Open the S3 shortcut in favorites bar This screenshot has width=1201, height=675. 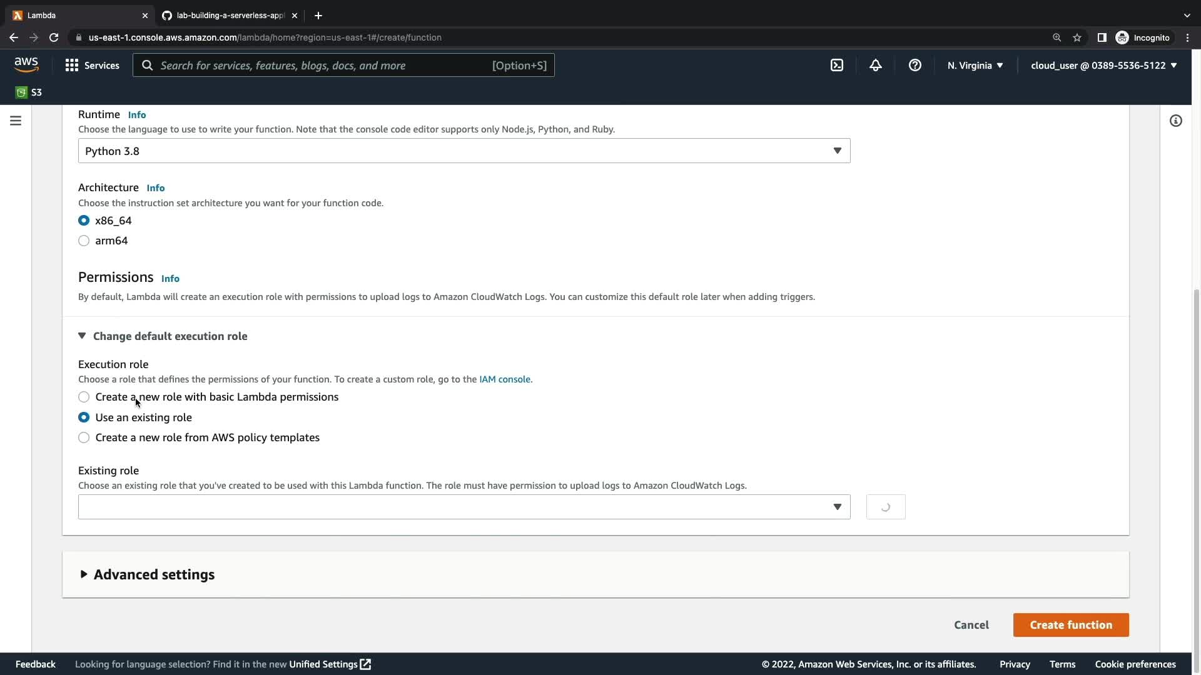pos(29,92)
